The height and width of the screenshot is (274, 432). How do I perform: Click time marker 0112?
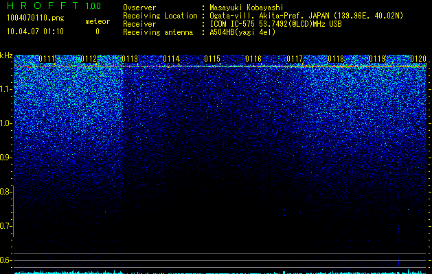point(89,59)
